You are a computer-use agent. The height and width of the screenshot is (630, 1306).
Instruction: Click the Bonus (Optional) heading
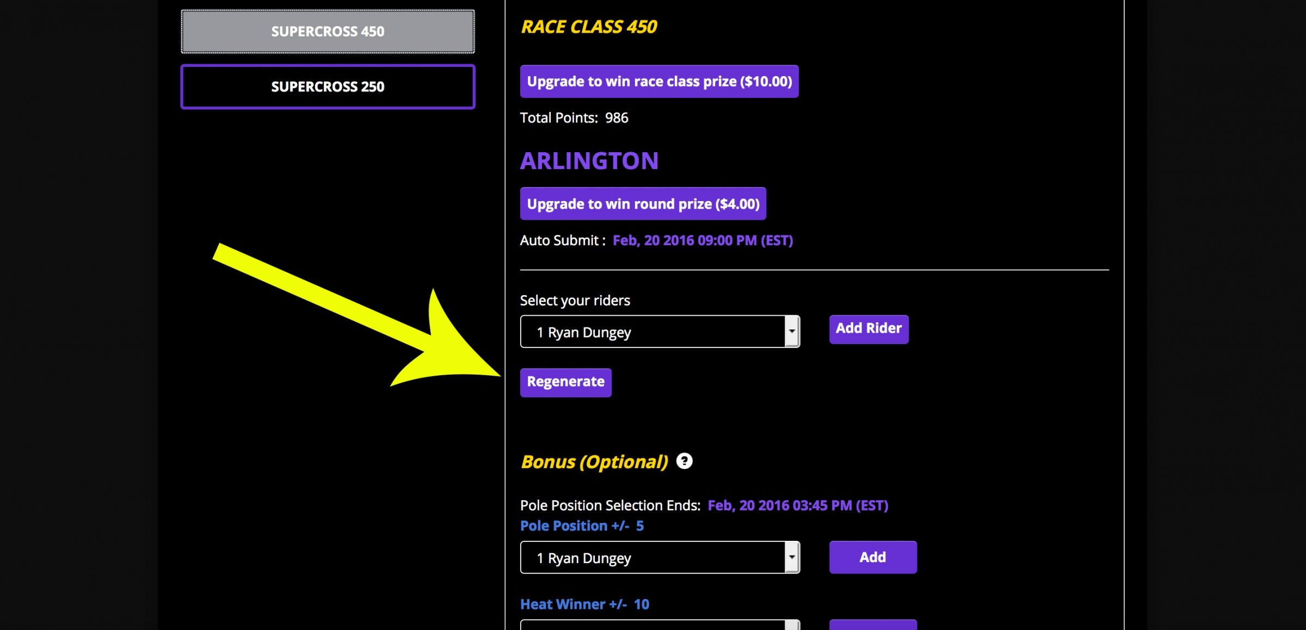pyautogui.click(x=594, y=461)
